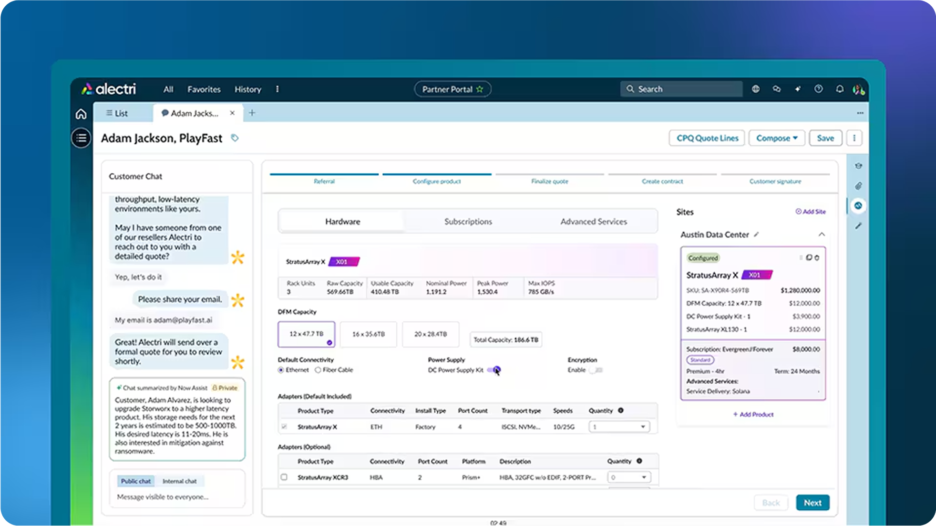Copy the StratusArray X product card
The width and height of the screenshot is (936, 526).
[x=809, y=258]
